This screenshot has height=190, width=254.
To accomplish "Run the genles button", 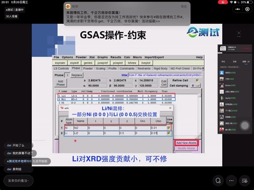I will point(88,63).
